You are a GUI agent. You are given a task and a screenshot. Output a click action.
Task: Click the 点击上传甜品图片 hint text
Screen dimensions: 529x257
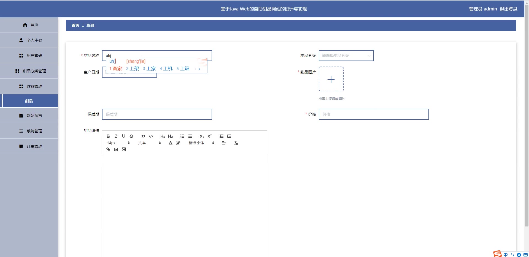pyautogui.click(x=332, y=98)
